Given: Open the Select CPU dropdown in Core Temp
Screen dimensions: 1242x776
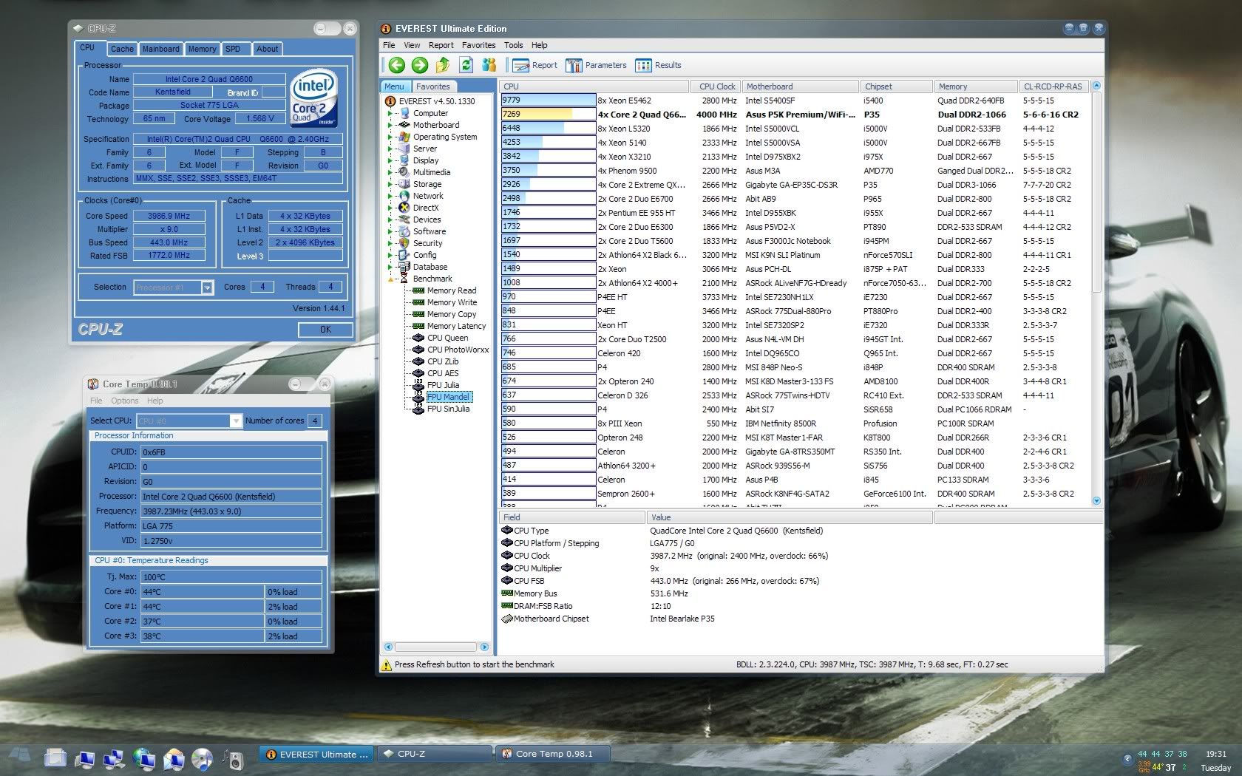Looking at the screenshot, I should pos(236,421).
